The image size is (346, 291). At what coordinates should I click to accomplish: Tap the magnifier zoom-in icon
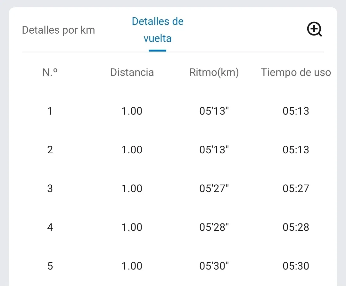[314, 30]
